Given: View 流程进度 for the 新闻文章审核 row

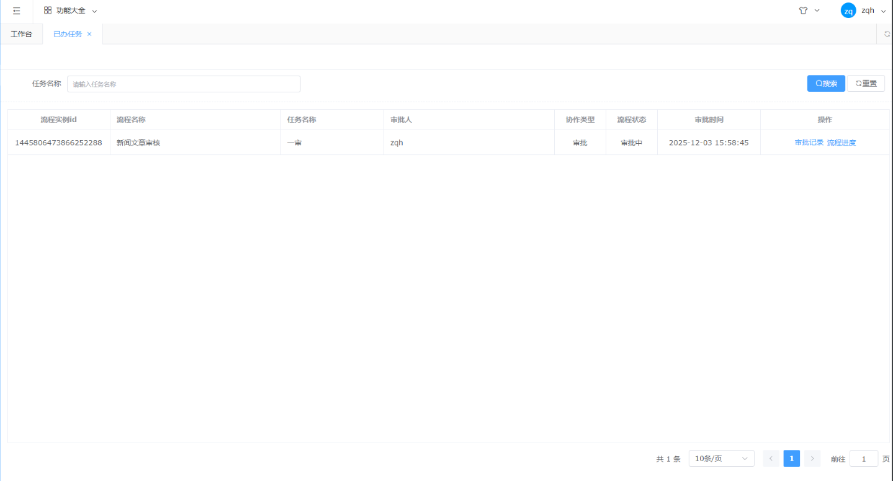Looking at the screenshot, I should (x=841, y=143).
